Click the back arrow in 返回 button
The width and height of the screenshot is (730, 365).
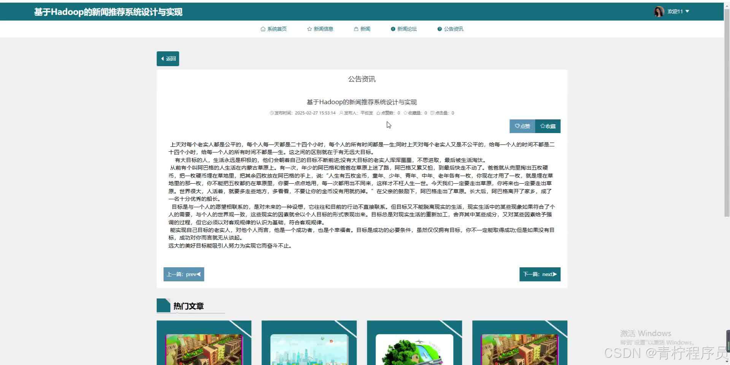[x=163, y=59]
